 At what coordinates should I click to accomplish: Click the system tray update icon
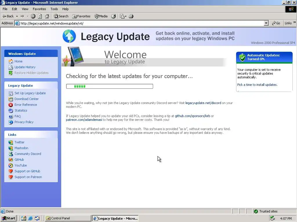tap(272, 218)
